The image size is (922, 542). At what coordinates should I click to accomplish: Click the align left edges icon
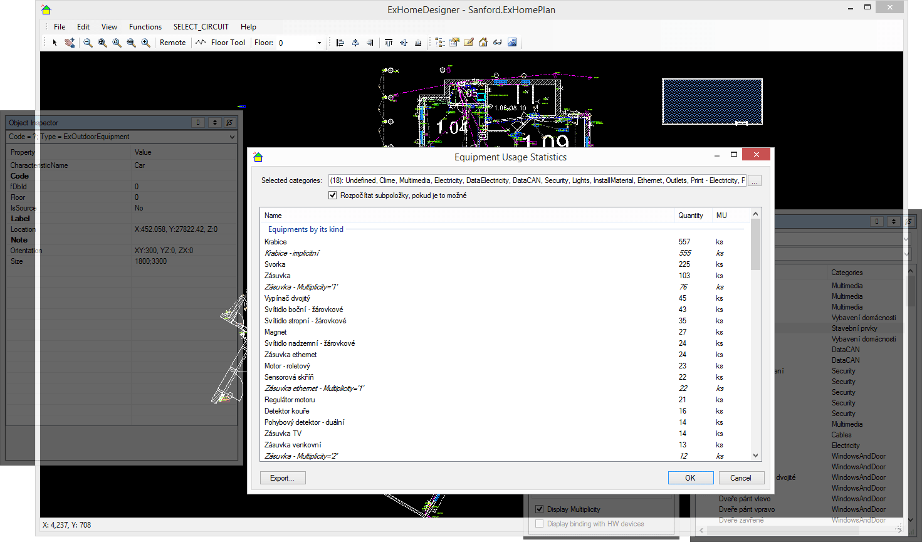click(x=340, y=43)
